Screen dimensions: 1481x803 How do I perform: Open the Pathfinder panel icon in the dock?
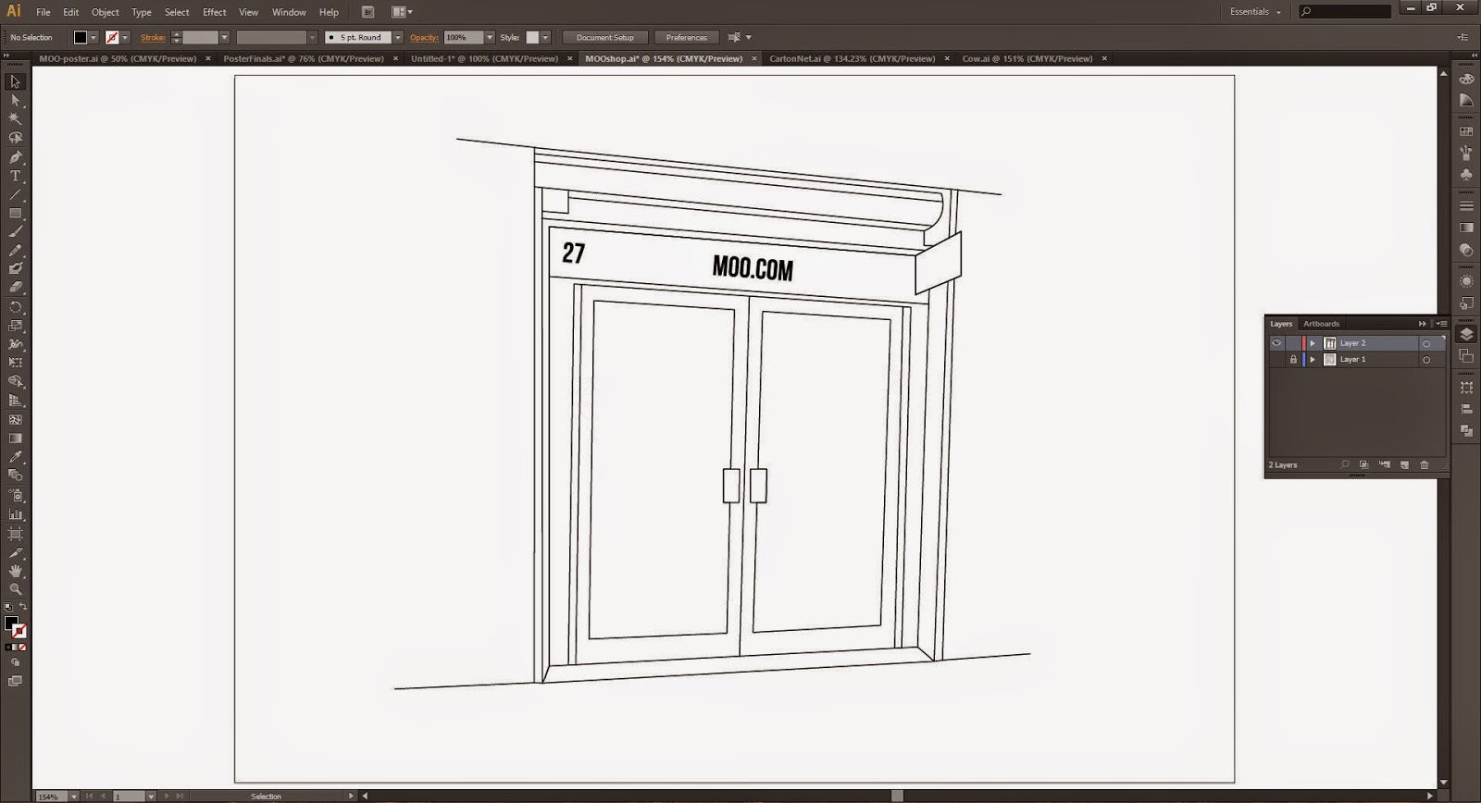click(x=1466, y=431)
